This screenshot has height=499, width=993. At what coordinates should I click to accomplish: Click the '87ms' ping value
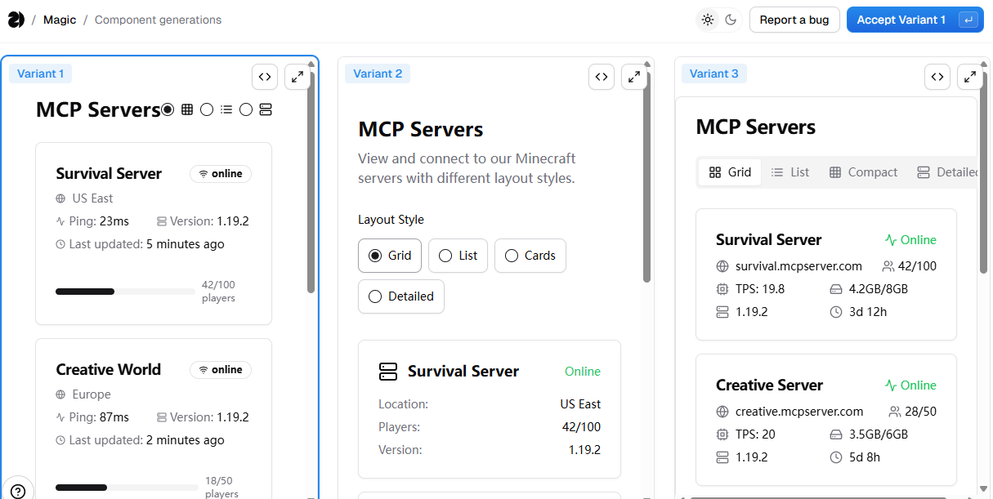point(114,417)
